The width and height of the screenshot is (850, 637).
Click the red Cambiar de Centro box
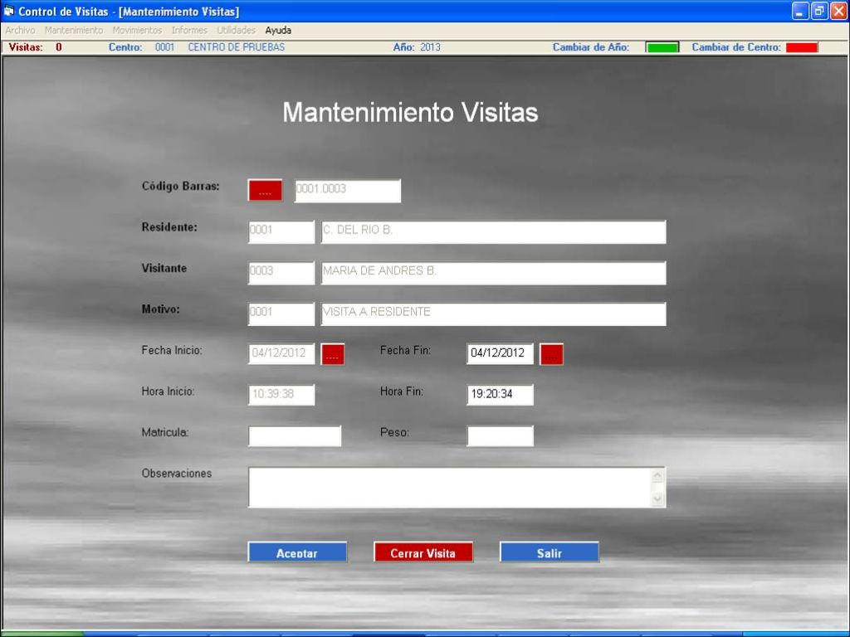pos(802,47)
